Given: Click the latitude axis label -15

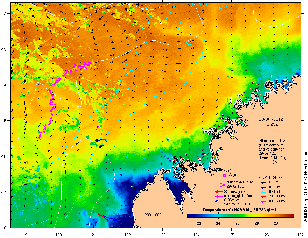Looking at the screenshot, I should coord(3,120).
